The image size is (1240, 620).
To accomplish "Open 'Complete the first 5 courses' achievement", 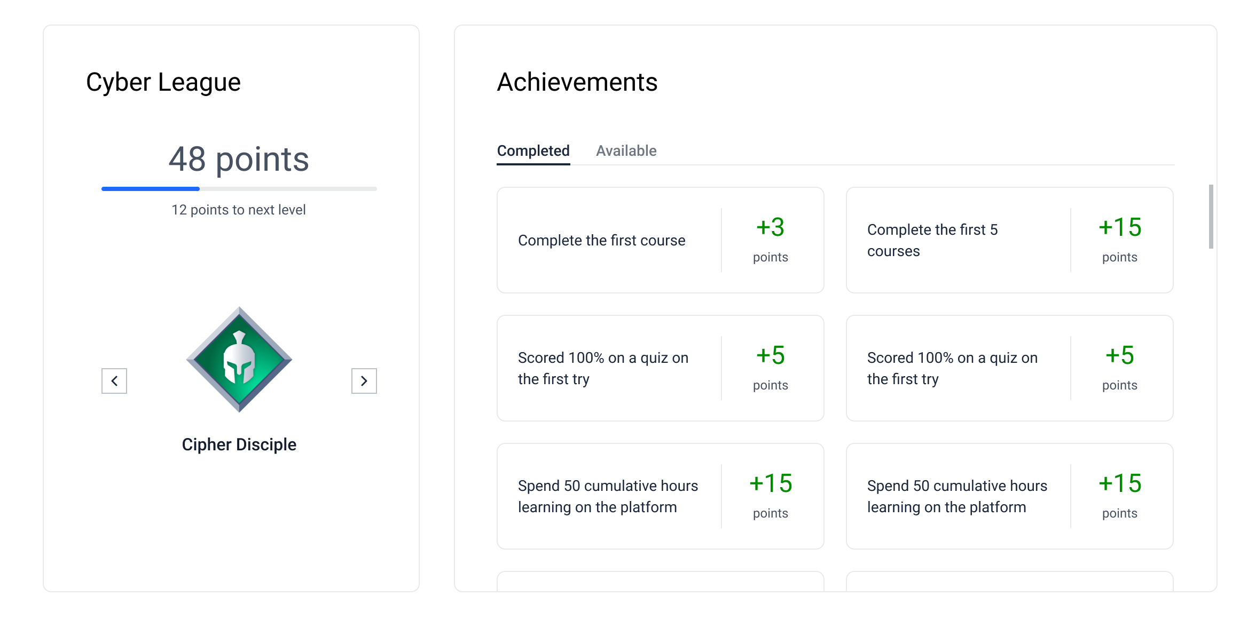I will 932,241.
